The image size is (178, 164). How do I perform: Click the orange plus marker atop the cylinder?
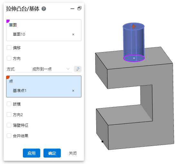(134, 26)
